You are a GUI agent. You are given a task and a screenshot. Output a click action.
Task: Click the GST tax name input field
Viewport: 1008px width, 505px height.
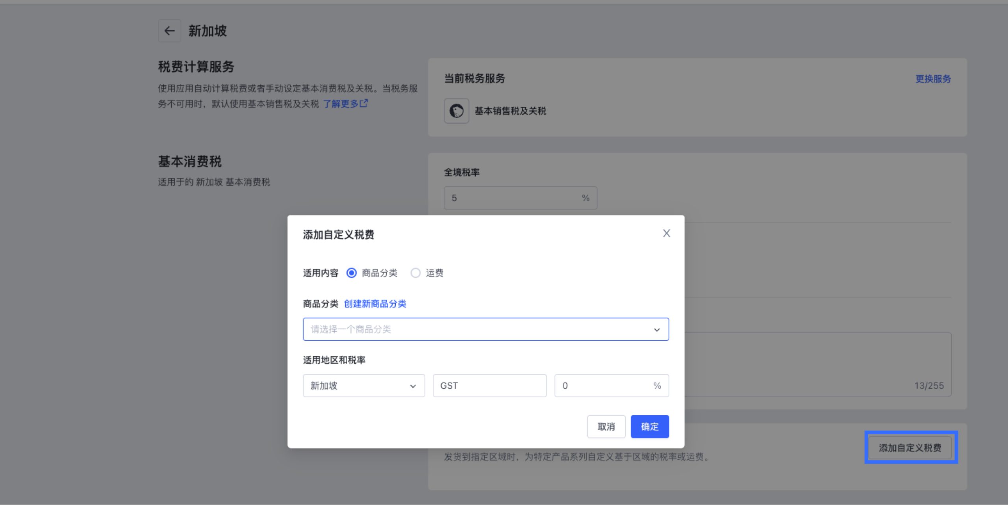(489, 386)
